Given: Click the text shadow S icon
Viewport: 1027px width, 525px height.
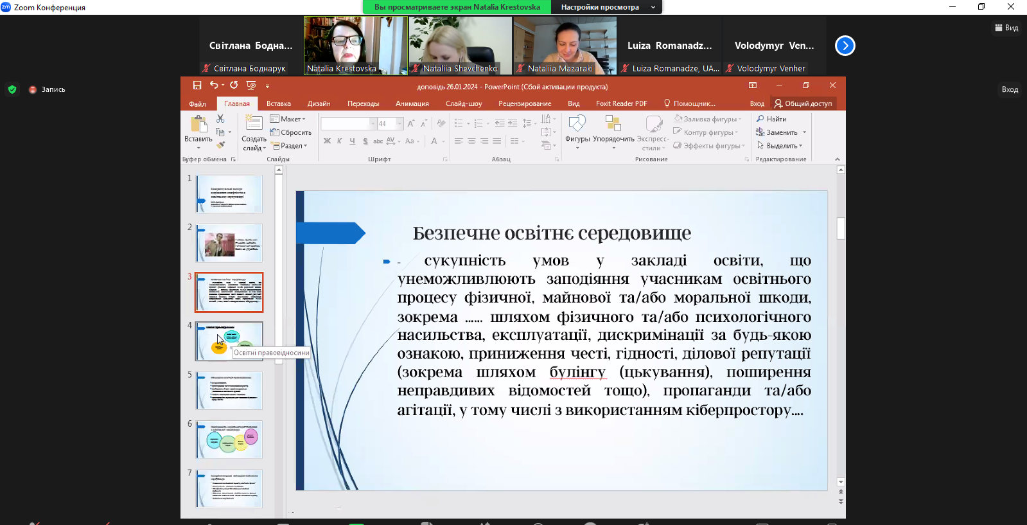Looking at the screenshot, I should point(365,141).
